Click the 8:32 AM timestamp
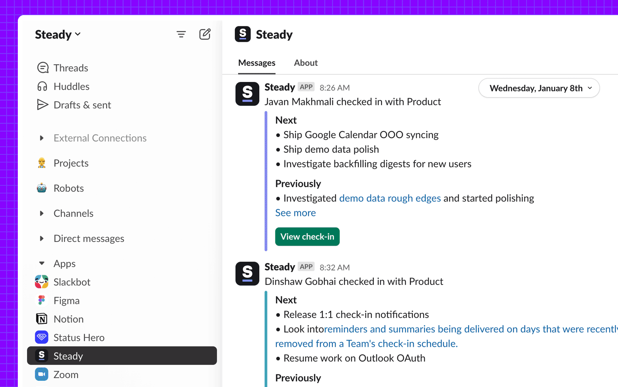The width and height of the screenshot is (618, 387). click(335, 268)
